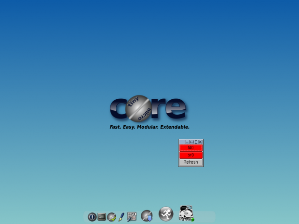Open the Control Panel tools icon
Image resolution: width=299 pixels, height=224 pixels.
[132, 217]
